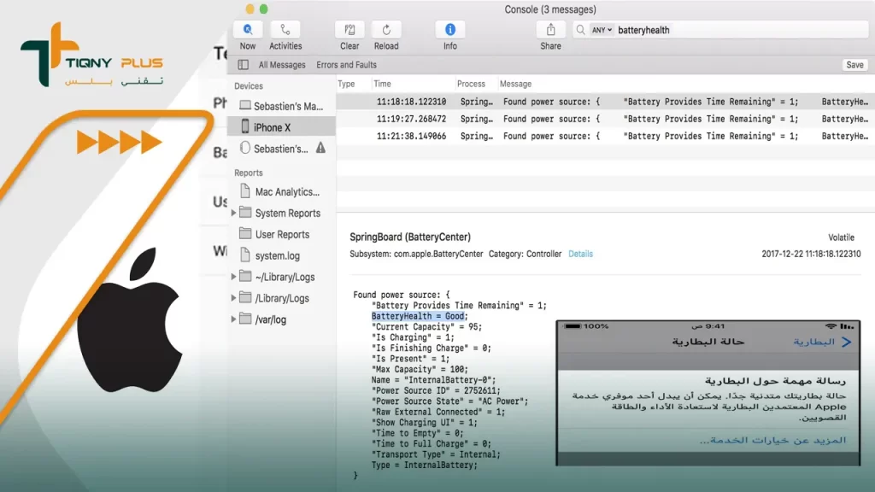
Task: Click the "Show Charging UI" = 1 line
Action: click(x=425, y=423)
